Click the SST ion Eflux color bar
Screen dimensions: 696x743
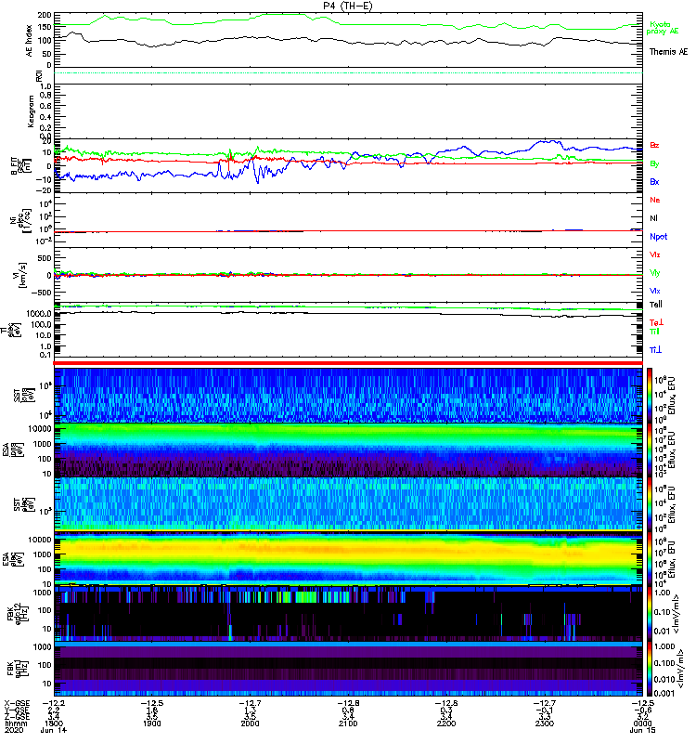(650, 396)
